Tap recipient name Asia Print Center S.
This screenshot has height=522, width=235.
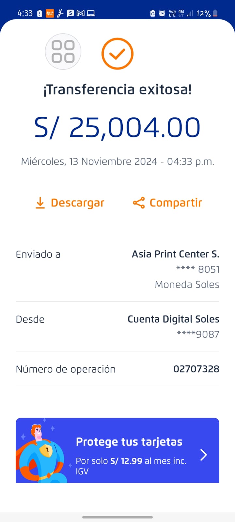(175, 254)
